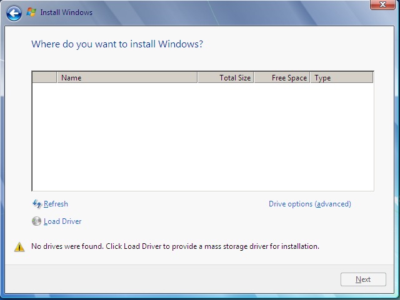The width and height of the screenshot is (400, 300).
Task: Click the Load Driver disc icon
Action: pyautogui.click(x=36, y=221)
